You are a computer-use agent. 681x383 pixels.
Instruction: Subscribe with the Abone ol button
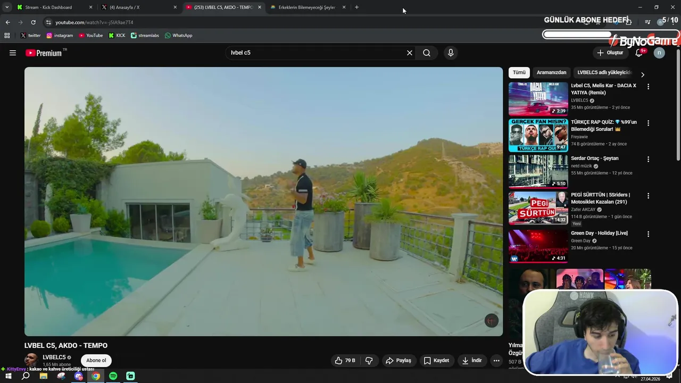[96, 361]
